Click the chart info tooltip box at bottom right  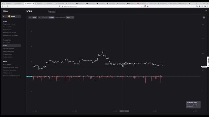tap(193, 105)
